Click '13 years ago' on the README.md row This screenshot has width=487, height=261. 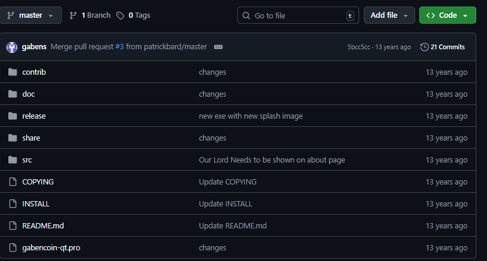pyautogui.click(x=447, y=226)
